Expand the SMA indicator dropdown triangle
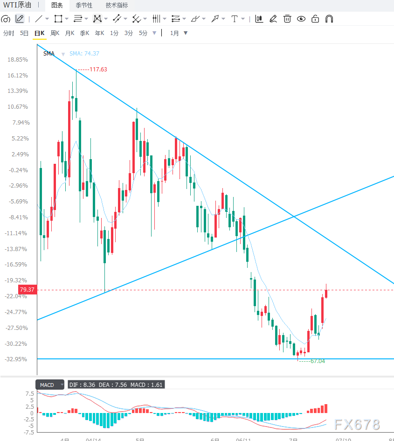The width and height of the screenshot is (394, 441). point(63,54)
